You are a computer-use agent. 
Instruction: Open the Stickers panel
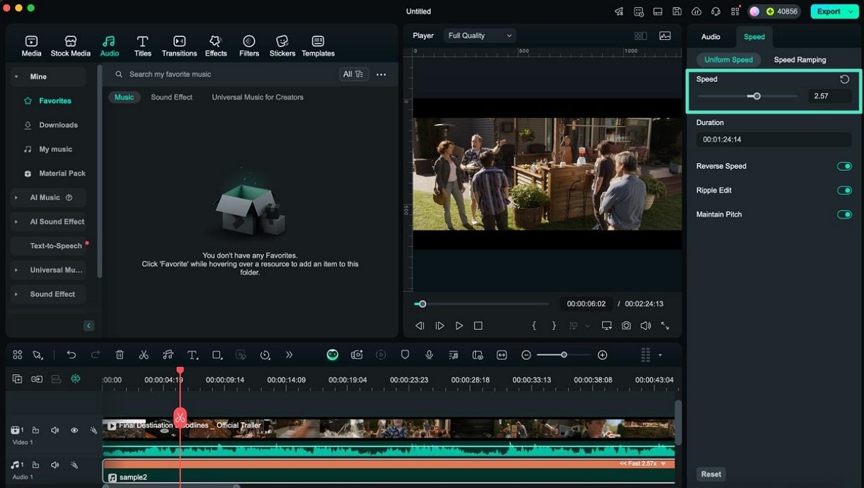[x=282, y=46]
